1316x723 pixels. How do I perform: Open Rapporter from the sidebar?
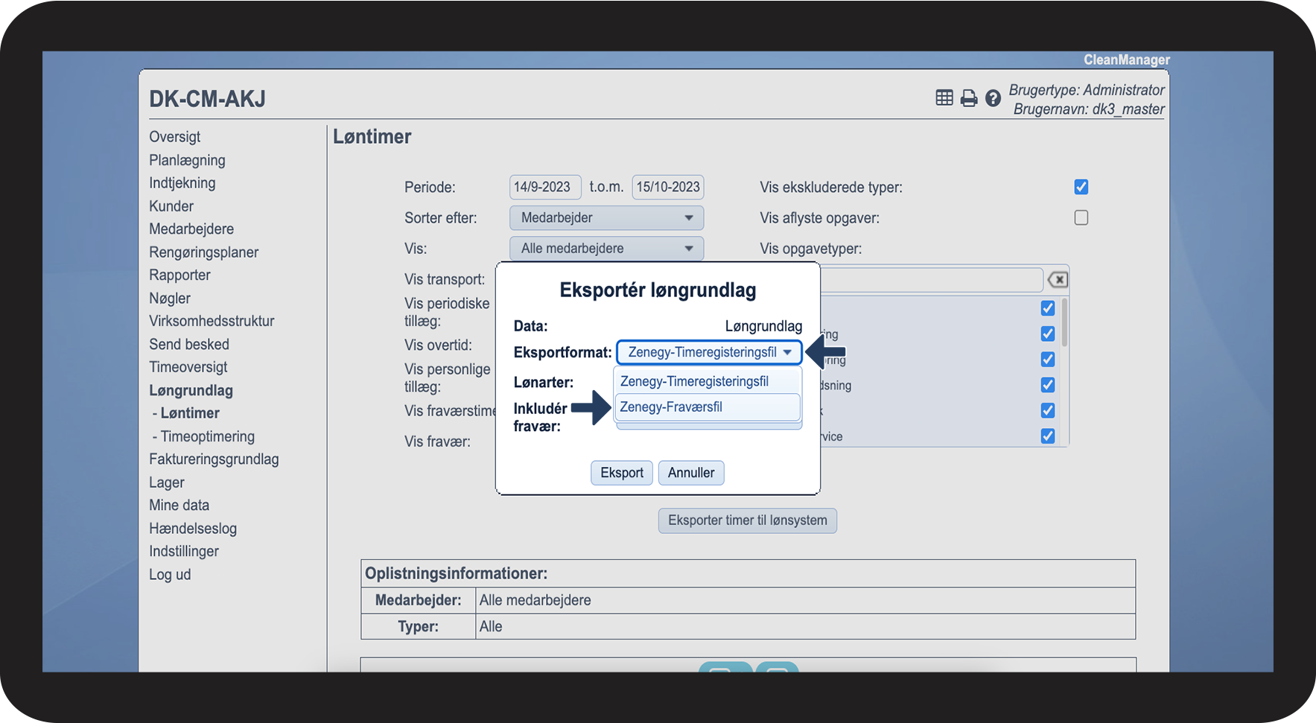click(179, 275)
